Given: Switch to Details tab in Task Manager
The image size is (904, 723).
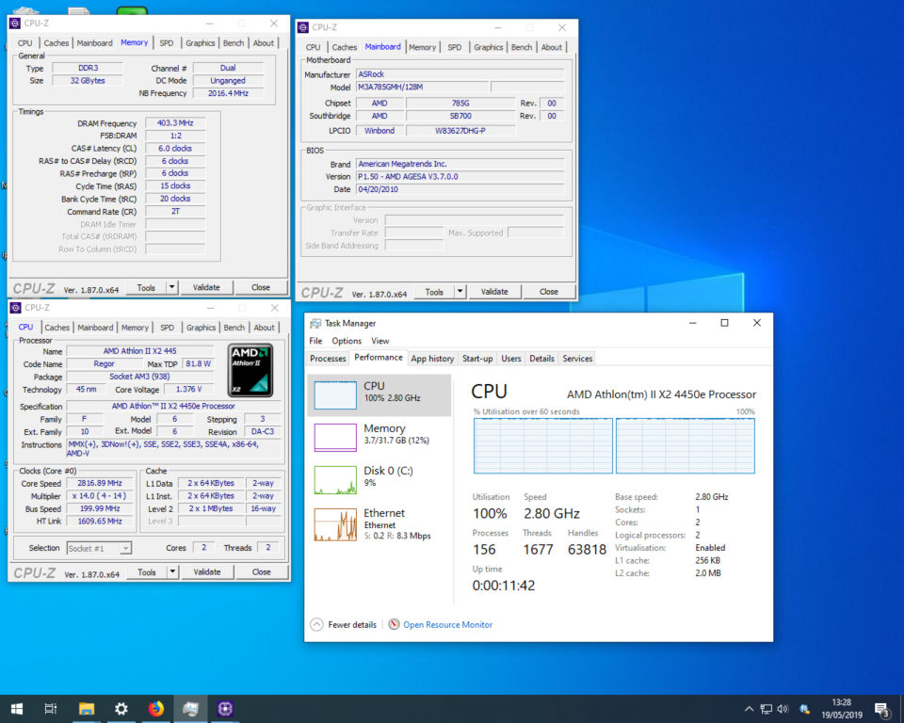Looking at the screenshot, I should [542, 358].
